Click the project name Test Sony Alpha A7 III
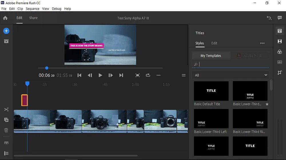This screenshot has width=286, height=160. 133,18
